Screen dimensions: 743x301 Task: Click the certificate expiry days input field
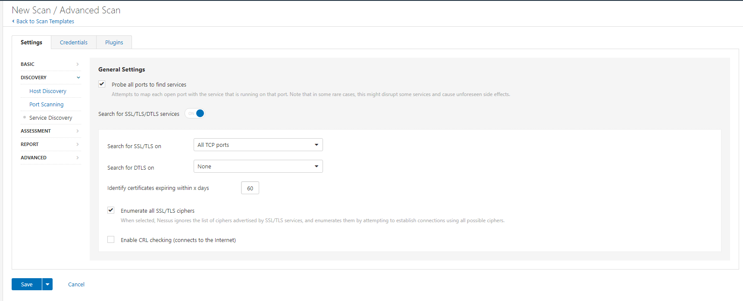click(250, 188)
